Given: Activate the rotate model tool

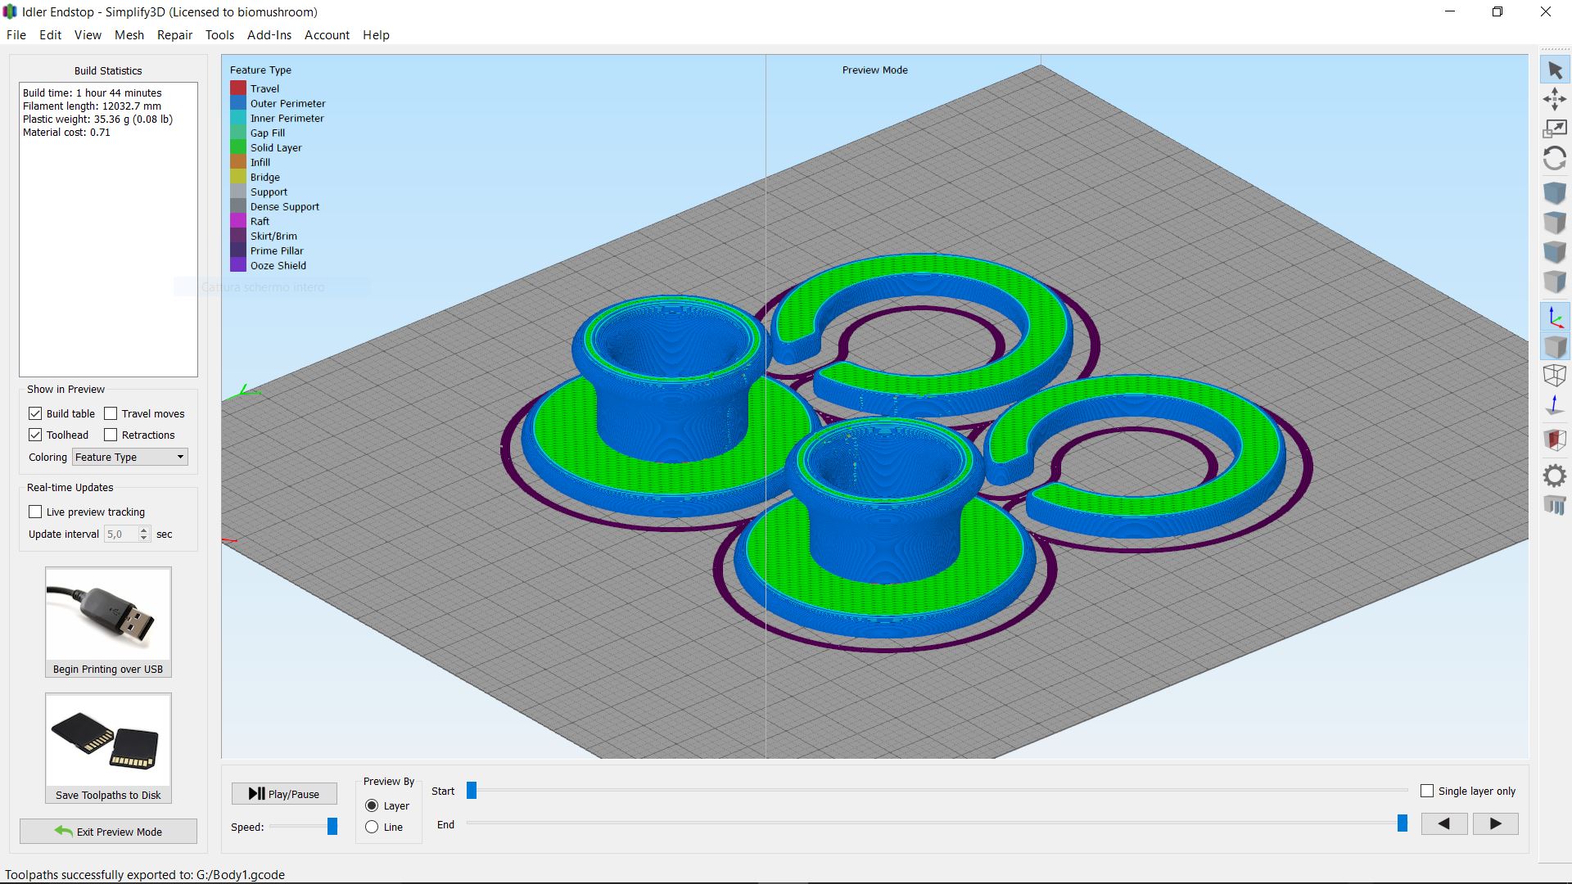Looking at the screenshot, I should [x=1554, y=158].
